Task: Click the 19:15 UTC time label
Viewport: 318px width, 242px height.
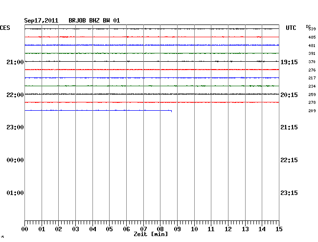Action: [289, 62]
